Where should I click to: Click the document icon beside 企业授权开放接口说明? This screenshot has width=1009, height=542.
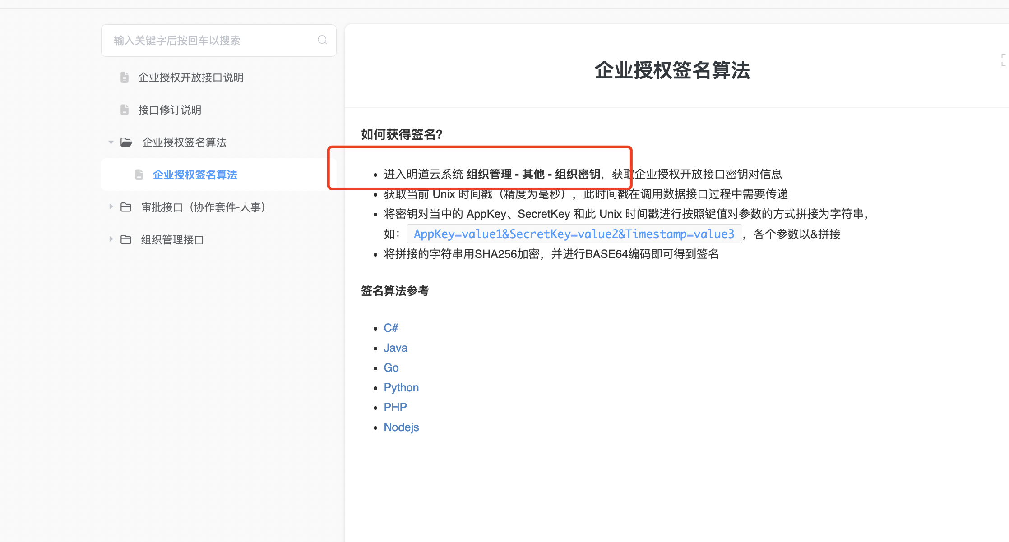click(x=125, y=77)
